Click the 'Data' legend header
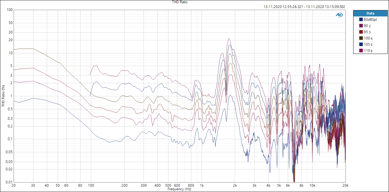The height and width of the screenshot is (192, 389). (370, 13)
